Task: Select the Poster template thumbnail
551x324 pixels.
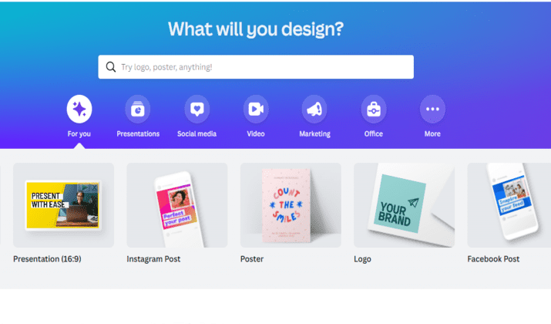Action: (x=291, y=205)
